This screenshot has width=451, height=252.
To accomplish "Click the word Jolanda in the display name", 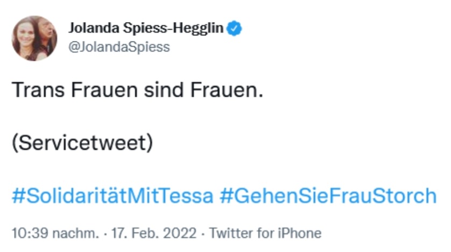I will tap(94, 28).
